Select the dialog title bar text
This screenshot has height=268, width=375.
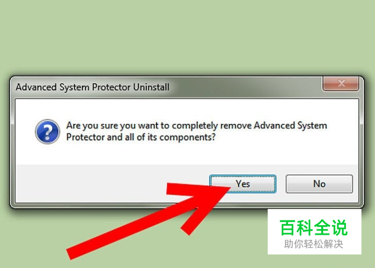point(93,87)
